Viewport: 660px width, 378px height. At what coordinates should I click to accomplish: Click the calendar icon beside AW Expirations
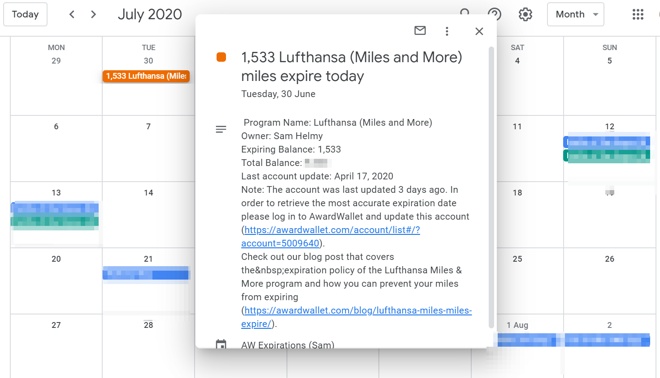pyautogui.click(x=221, y=344)
